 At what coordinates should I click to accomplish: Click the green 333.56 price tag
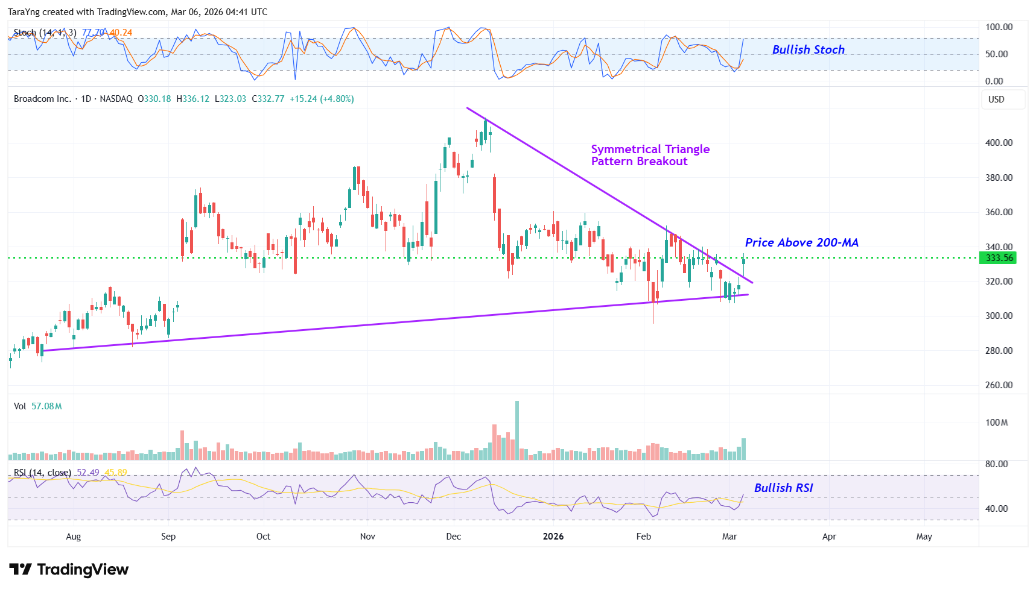999,258
